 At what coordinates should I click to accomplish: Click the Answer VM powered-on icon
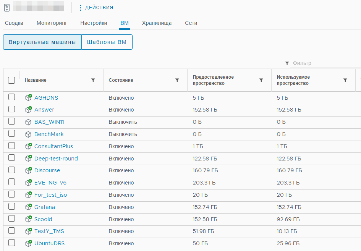click(x=28, y=110)
